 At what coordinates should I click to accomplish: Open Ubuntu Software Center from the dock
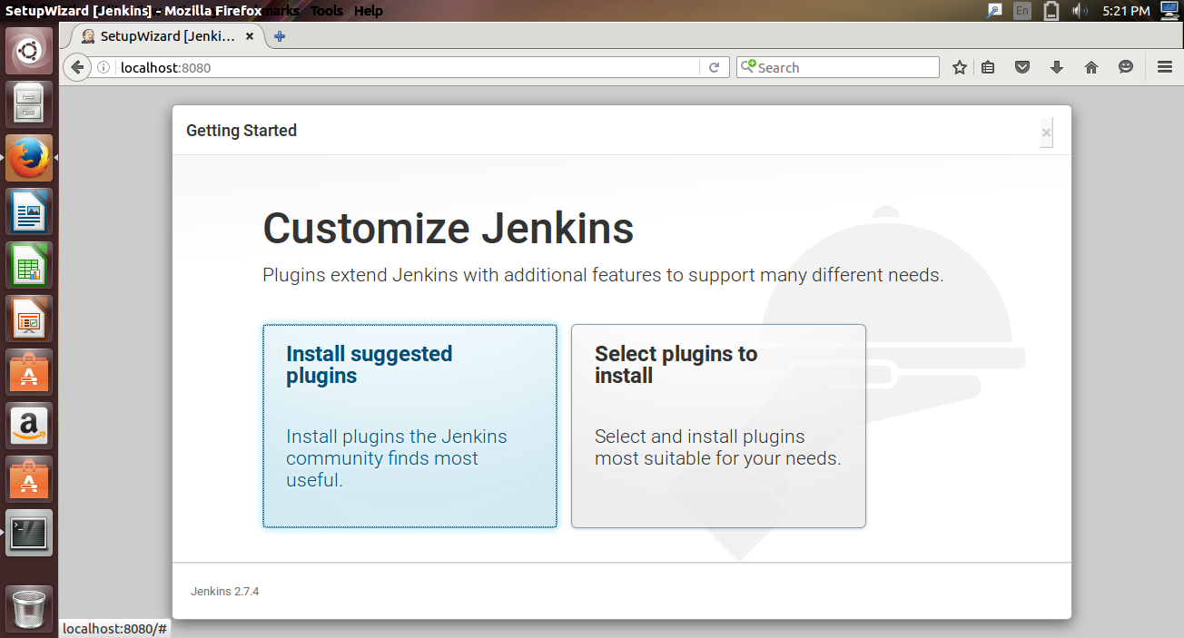[x=29, y=372]
